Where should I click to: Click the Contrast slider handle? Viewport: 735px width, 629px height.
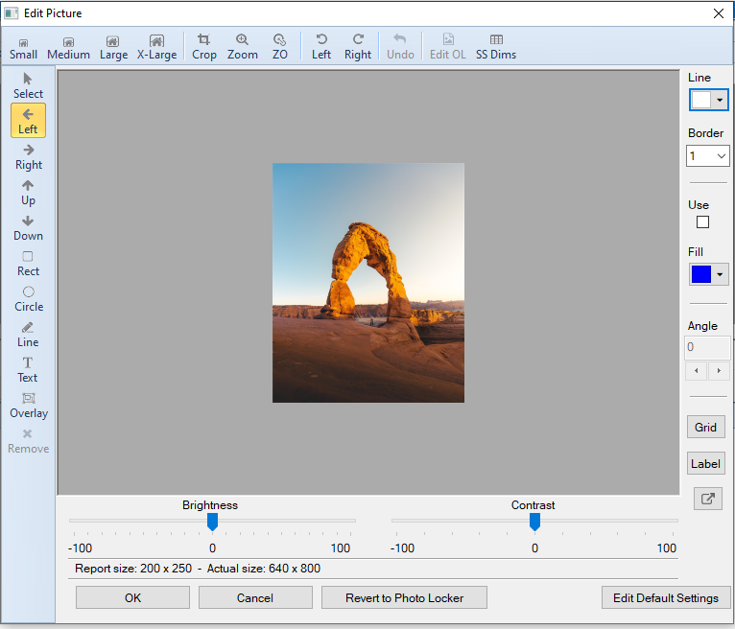point(534,521)
